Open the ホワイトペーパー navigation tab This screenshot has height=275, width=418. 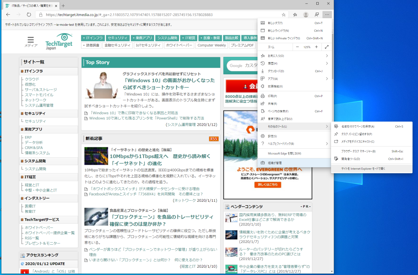179,45
